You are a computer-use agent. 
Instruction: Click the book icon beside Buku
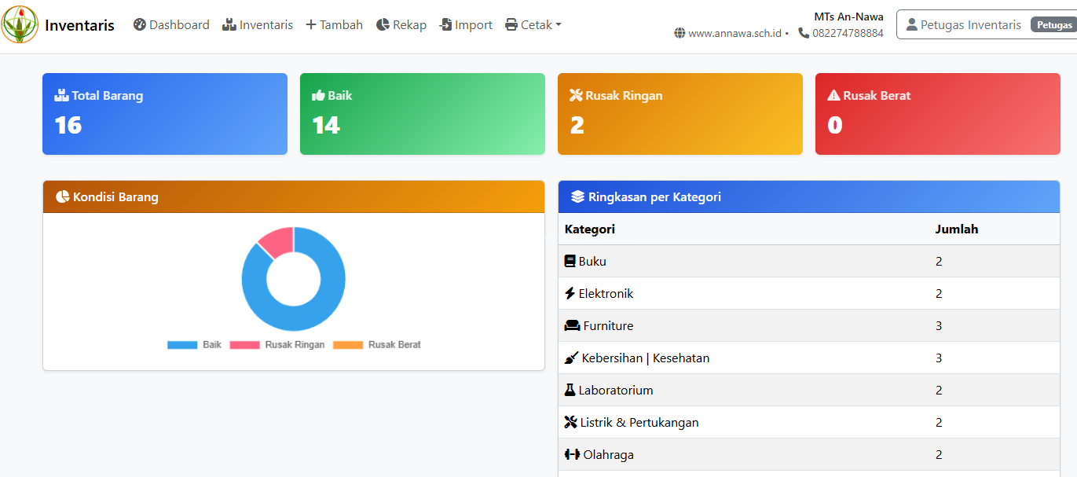(570, 261)
